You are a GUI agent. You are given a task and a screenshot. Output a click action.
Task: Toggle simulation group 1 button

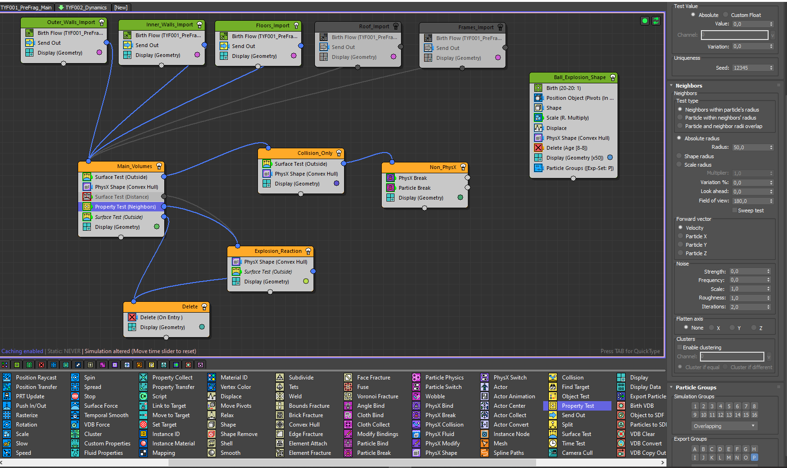tap(695, 406)
